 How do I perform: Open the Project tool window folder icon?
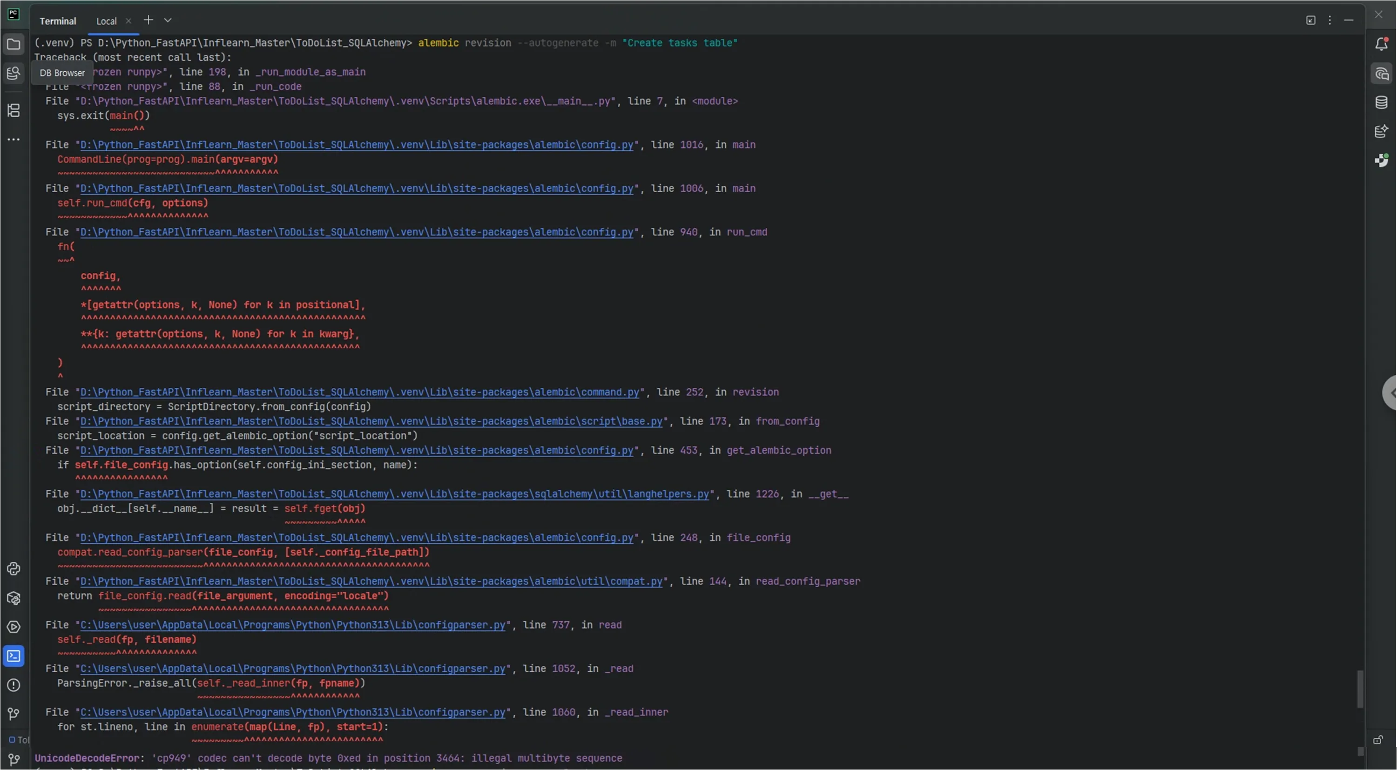[x=13, y=44]
